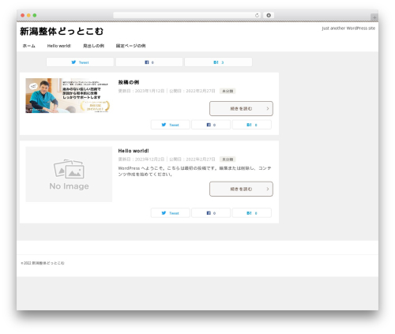The image size is (395, 334).
Task: Open the ホーム menu item
Action: tap(29, 46)
